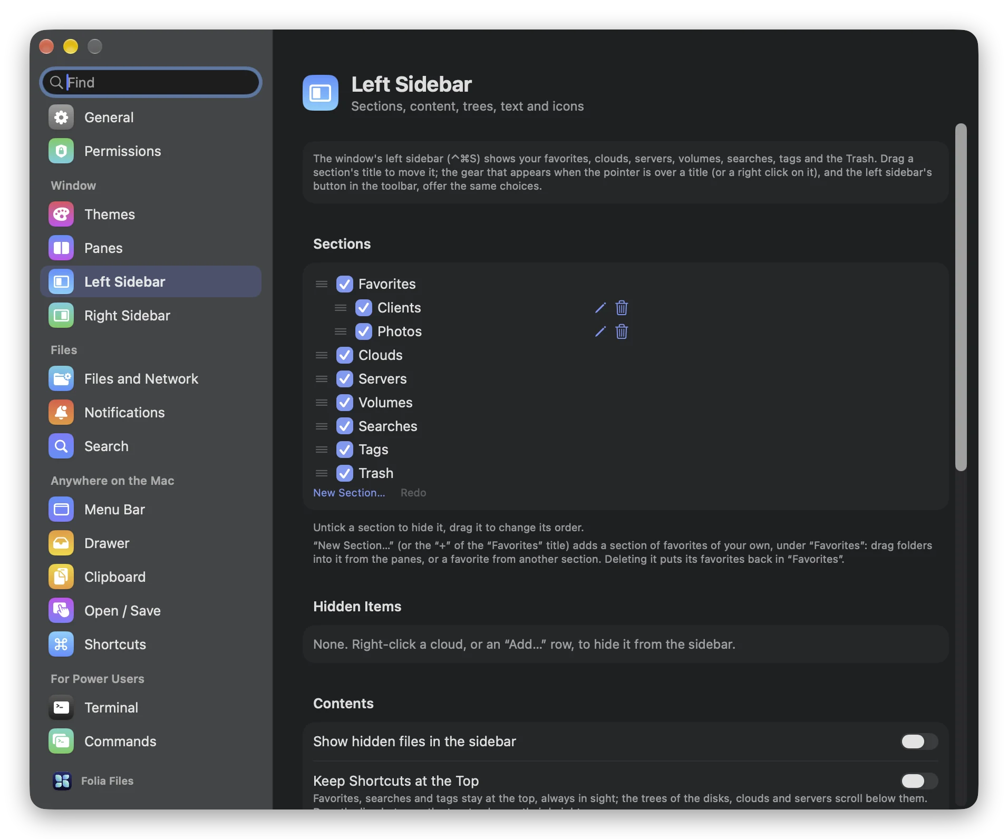Click the pencil icon for Clients
Screen dimensions: 1008x839
(x=600, y=308)
